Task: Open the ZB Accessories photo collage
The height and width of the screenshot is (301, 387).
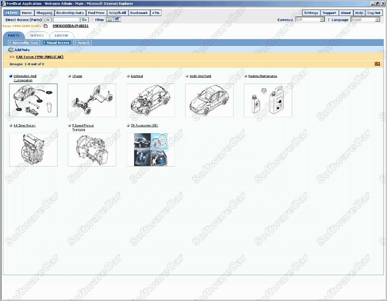Action: tap(151, 150)
